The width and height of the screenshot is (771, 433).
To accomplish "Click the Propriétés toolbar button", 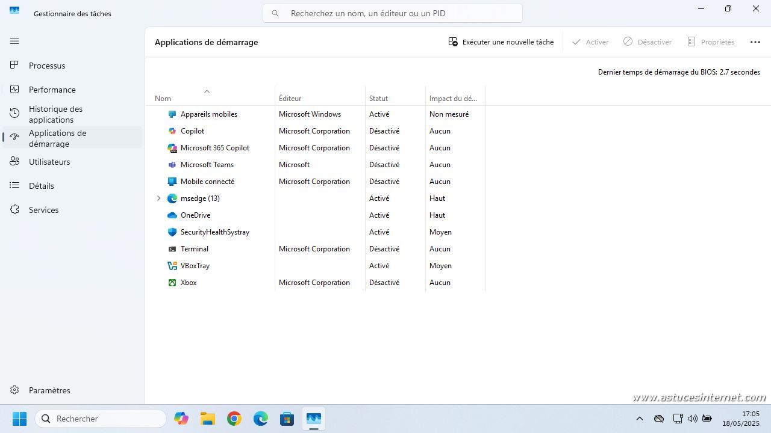I will click(711, 42).
